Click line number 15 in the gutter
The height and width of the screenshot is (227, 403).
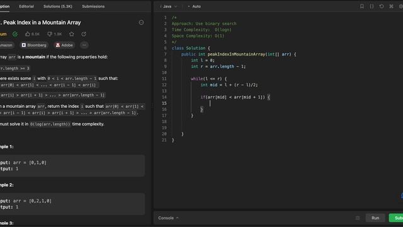pos(164,103)
